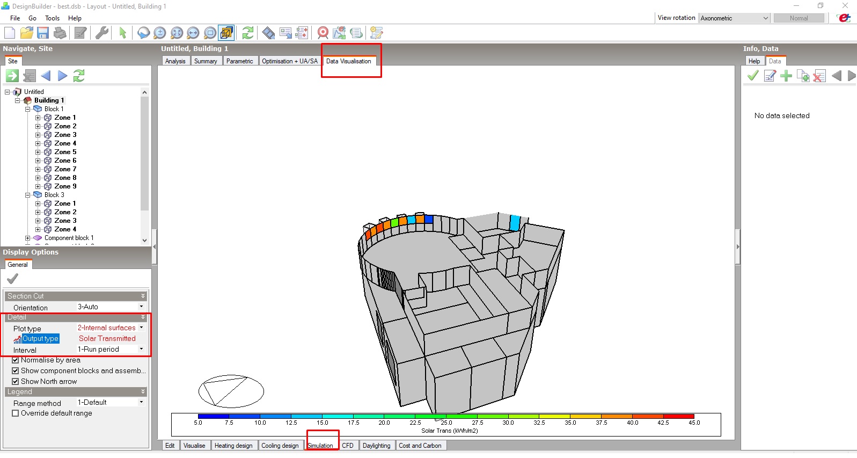
Task: Click the green Update refresh toolbar icon
Action: (x=247, y=33)
